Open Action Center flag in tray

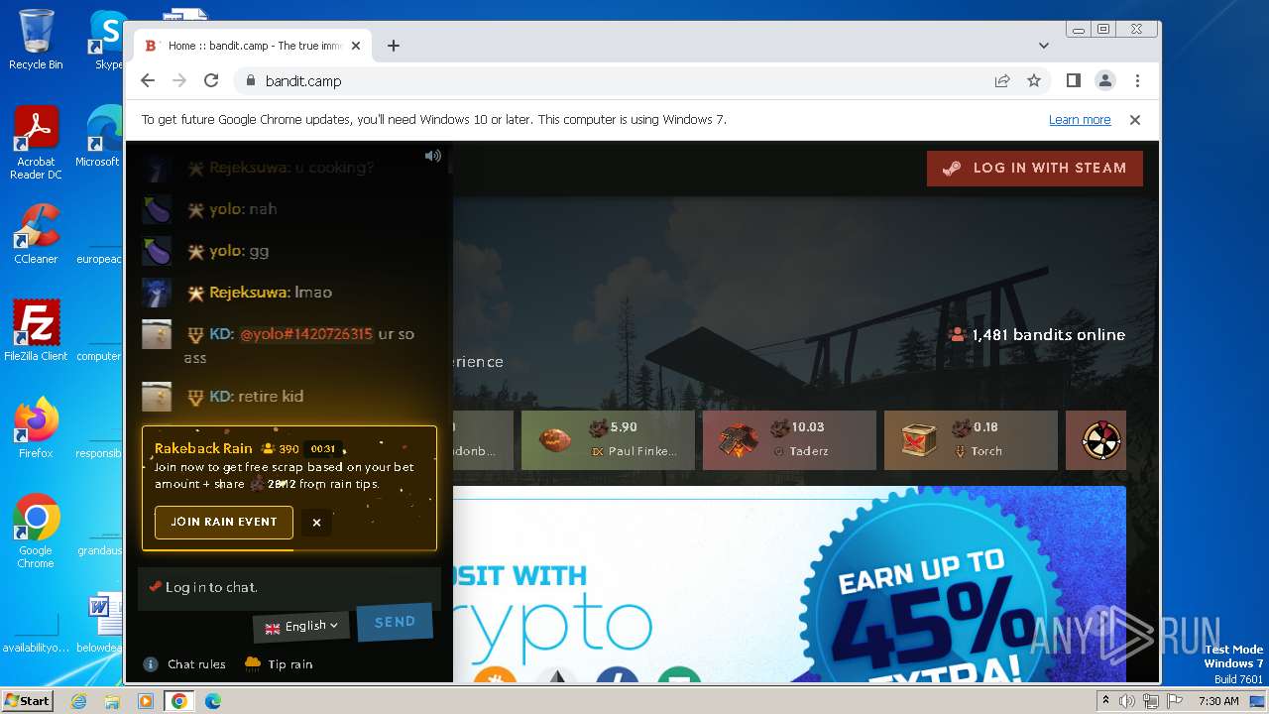point(1175,701)
